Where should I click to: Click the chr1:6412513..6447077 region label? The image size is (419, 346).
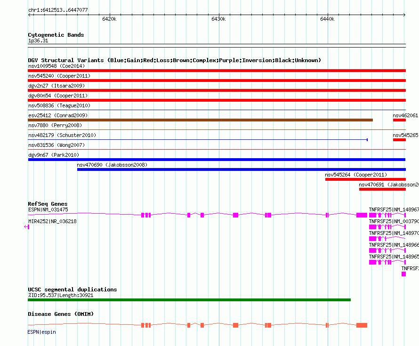[58, 10]
